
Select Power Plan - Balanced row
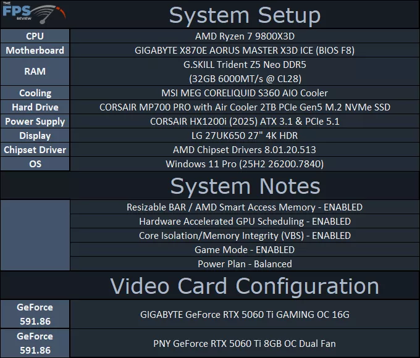tap(245, 264)
